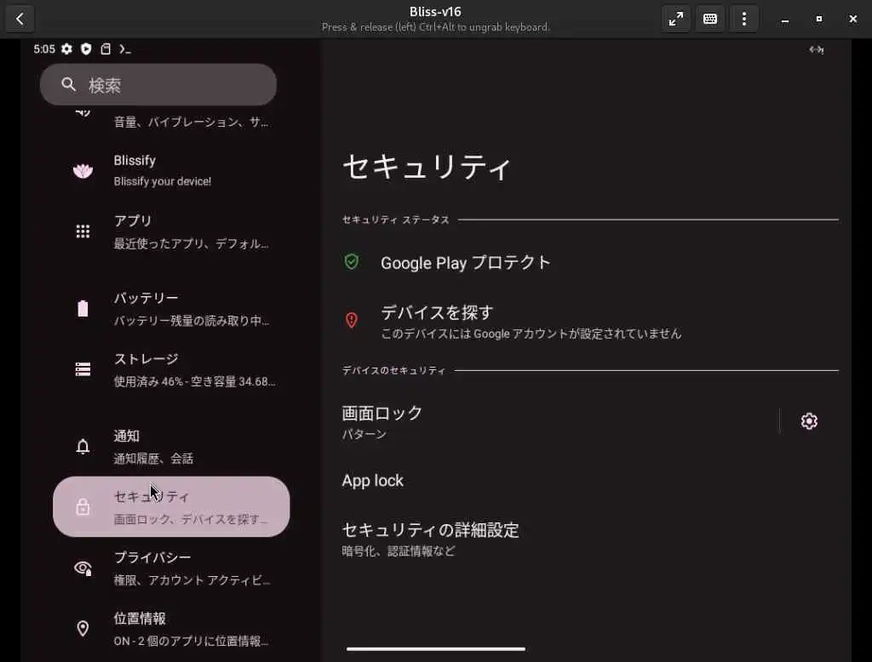Click the Blissify lotus icon
The height and width of the screenshot is (662, 872).
pyautogui.click(x=83, y=170)
